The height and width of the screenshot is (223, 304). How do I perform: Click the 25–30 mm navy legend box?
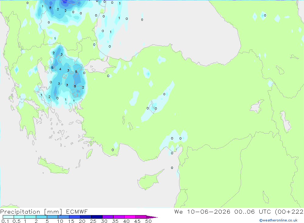pos(97,217)
